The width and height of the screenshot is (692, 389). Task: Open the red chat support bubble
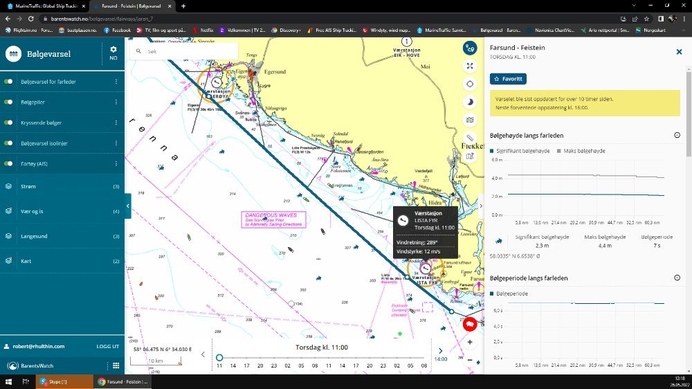(470, 324)
